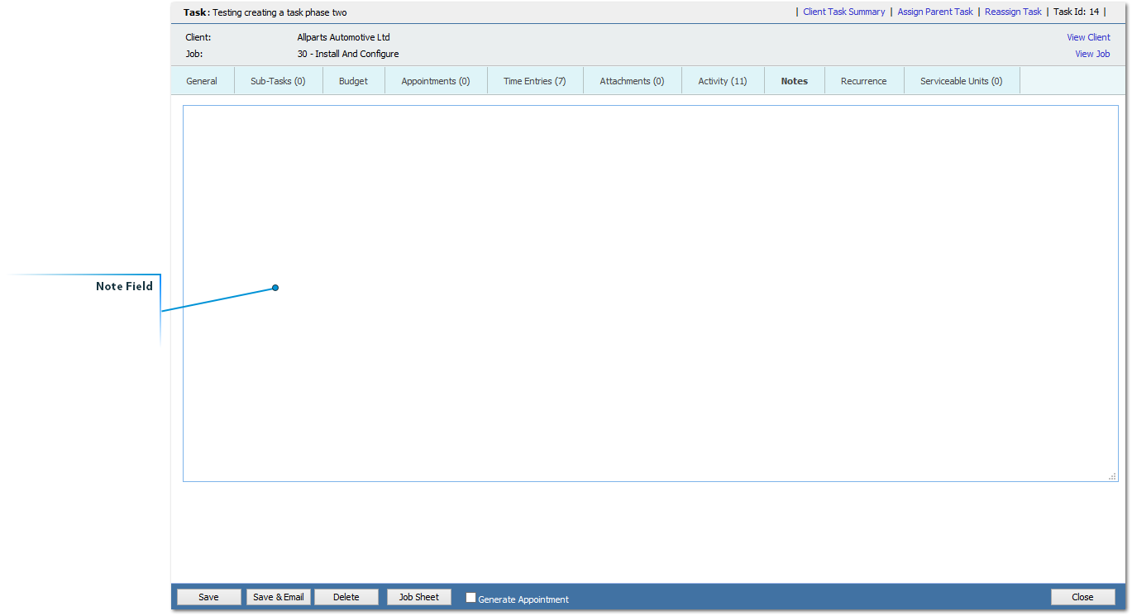Click Assign Parent Task link
Screen dimensions: 1132x616
[935, 12]
